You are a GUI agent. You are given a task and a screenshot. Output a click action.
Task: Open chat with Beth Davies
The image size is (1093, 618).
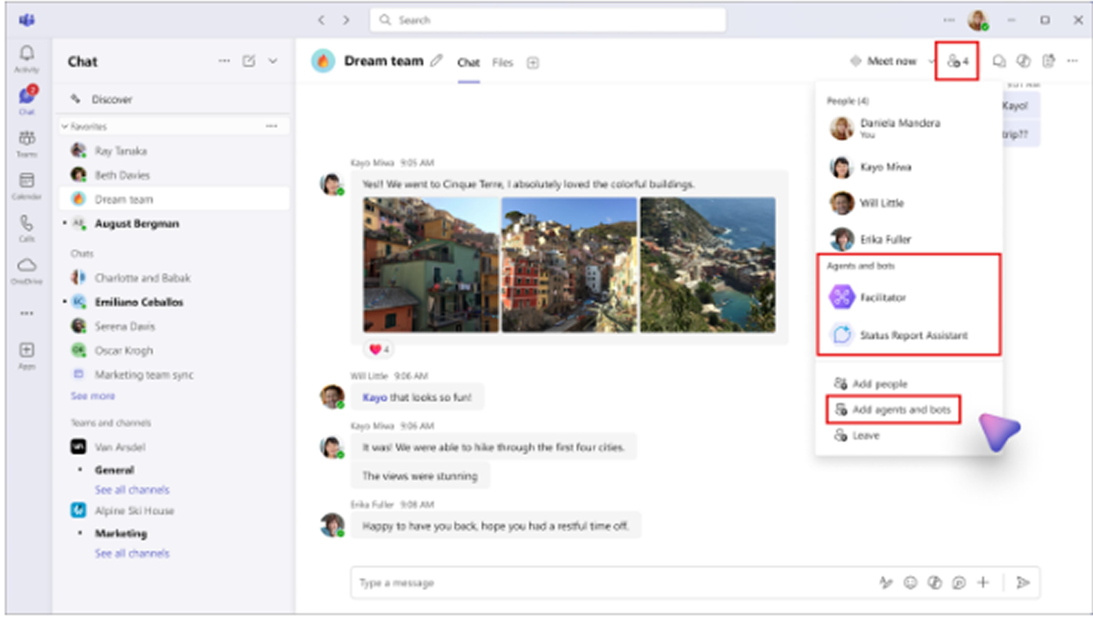point(174,175)
